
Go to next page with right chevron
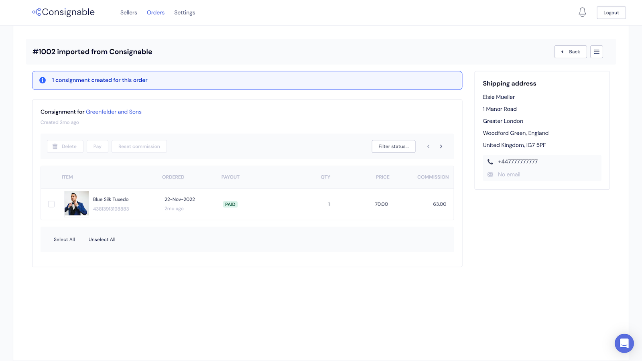[x=441, y=146]
